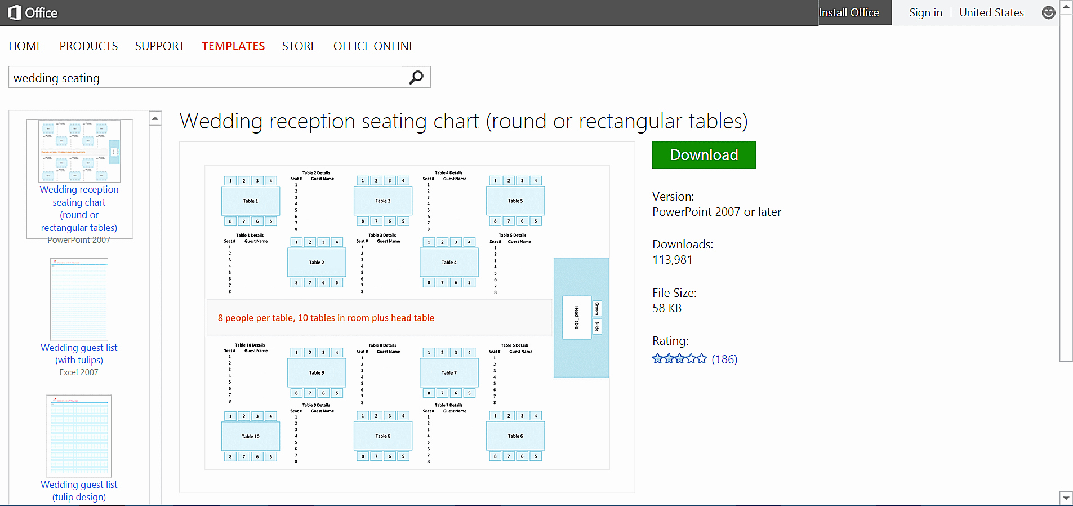The height and width of the screenshot is (506, 1073).
Task: Open the TEMPLATES menu
Action: tap(233, 46)
